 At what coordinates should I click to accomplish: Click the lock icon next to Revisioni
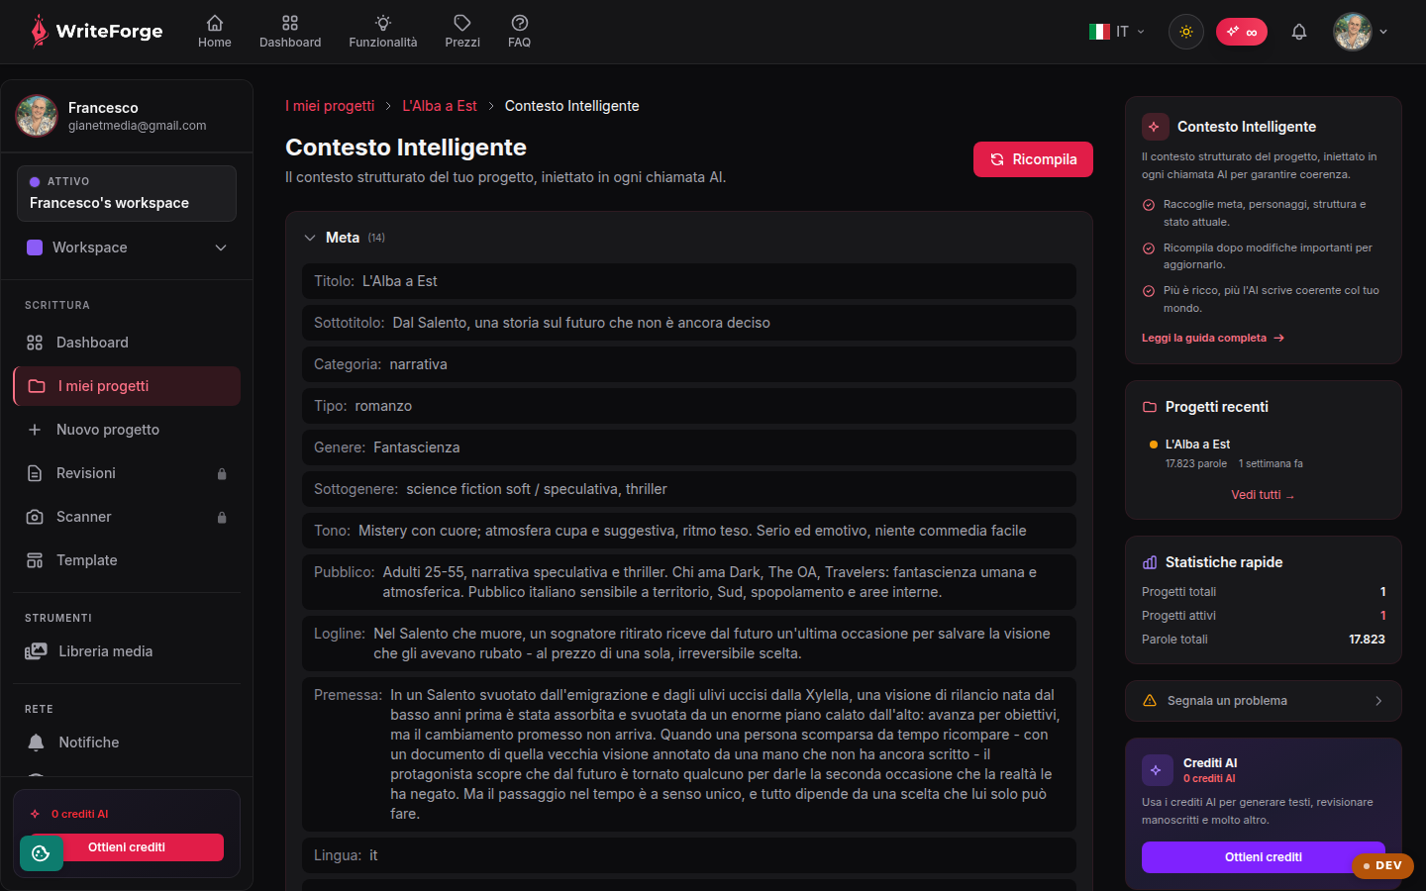pos(222,474)
